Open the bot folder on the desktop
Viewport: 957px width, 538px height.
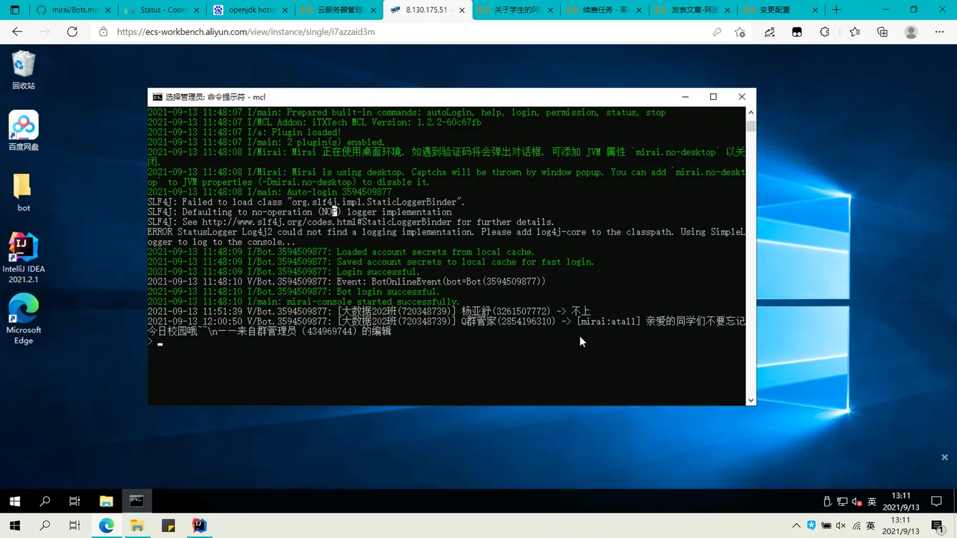pos(23,192)
